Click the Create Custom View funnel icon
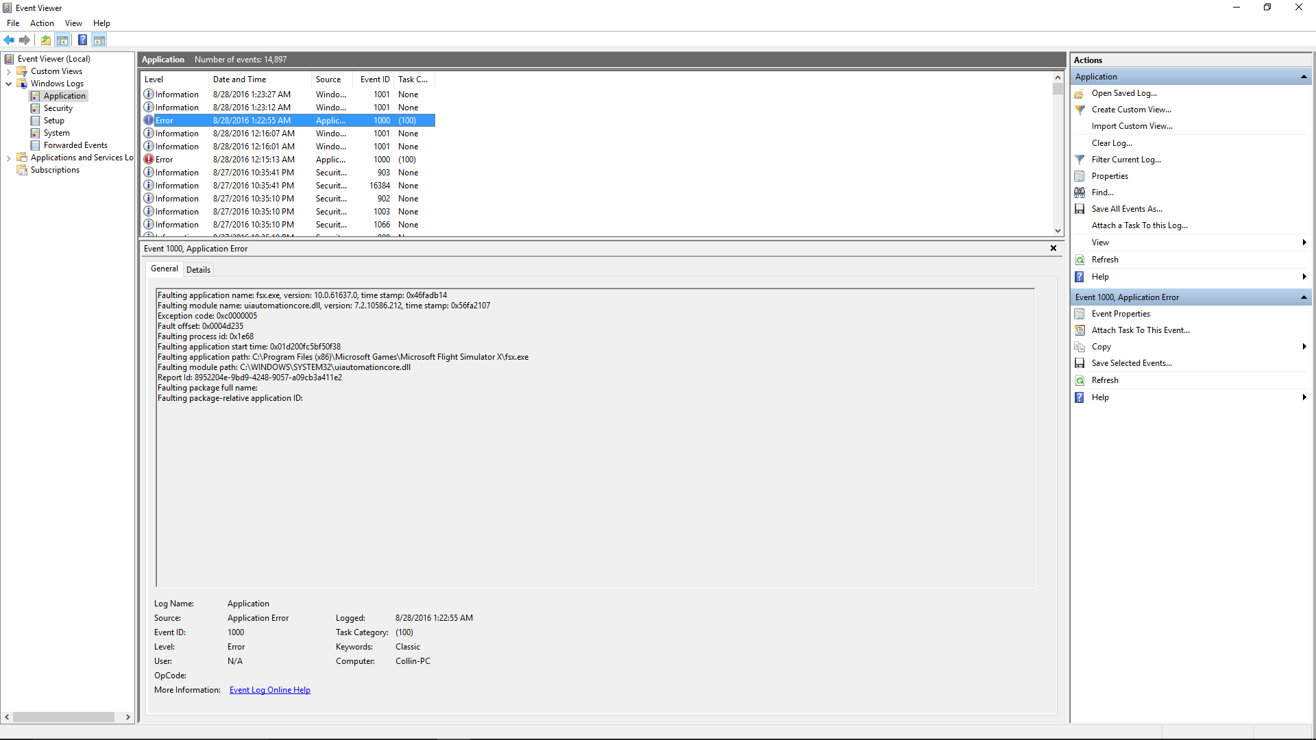 pos(1080,110)
